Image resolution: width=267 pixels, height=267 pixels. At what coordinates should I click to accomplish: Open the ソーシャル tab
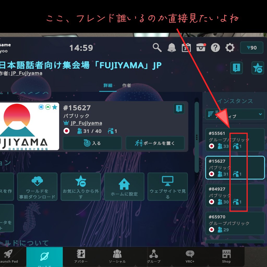(117, 257)
